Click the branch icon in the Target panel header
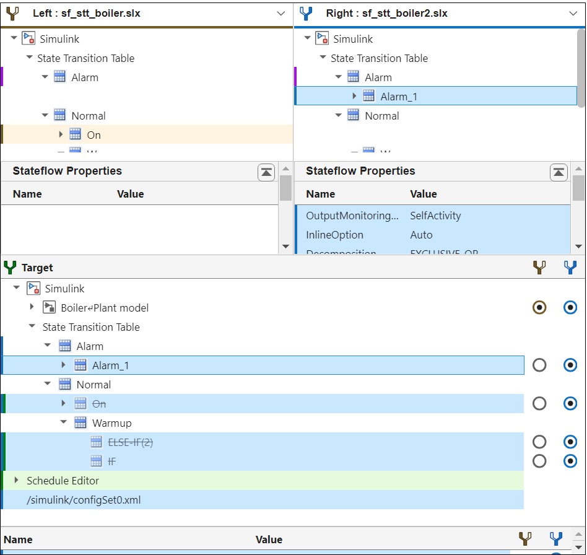The image size is (587, 555). tap(10, 267)
